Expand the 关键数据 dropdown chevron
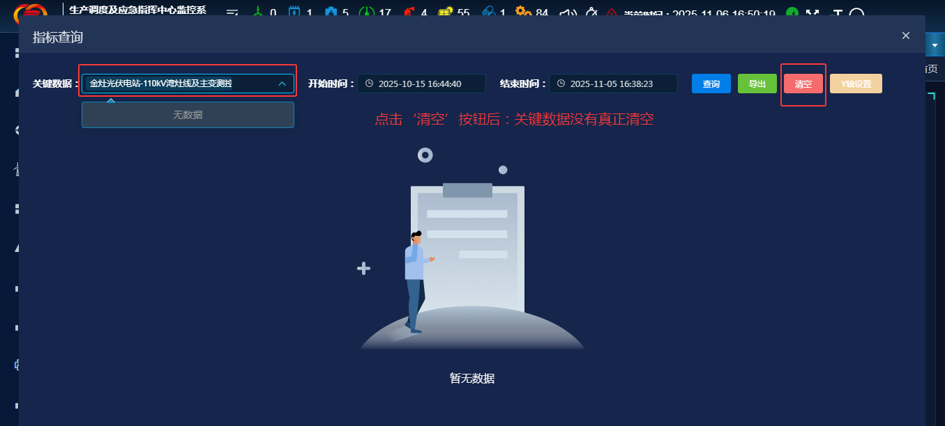 click(282, 84)
